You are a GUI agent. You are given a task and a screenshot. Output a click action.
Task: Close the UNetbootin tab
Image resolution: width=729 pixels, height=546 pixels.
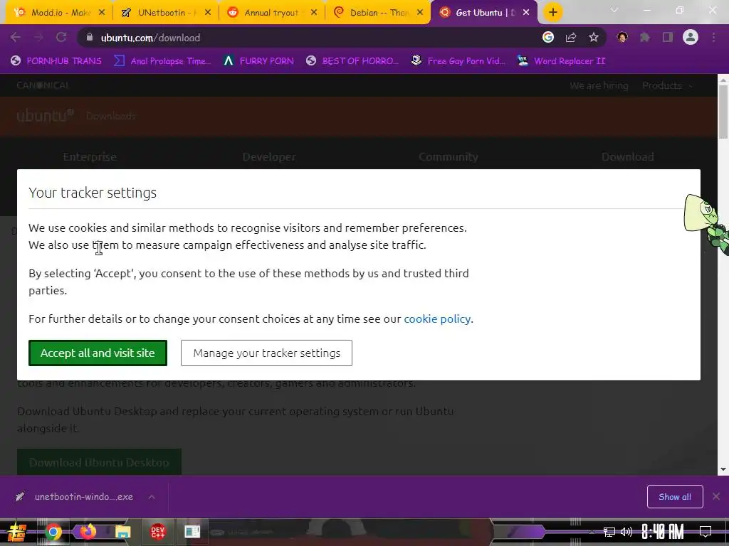[x=208, y=13]
